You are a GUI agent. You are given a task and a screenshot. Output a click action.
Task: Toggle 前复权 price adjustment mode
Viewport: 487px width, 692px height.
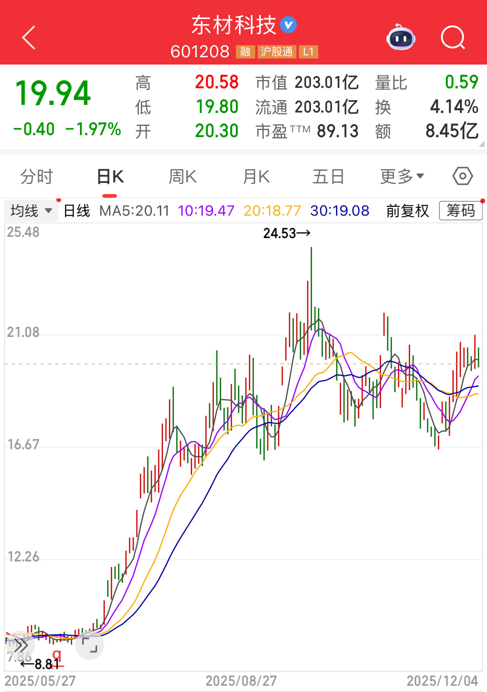tap(407, 211)
